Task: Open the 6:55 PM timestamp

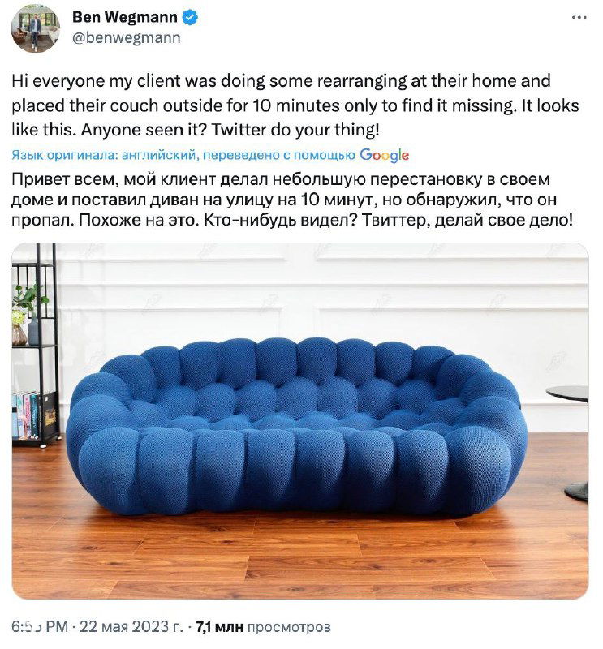Action: (x=40, y=626)
